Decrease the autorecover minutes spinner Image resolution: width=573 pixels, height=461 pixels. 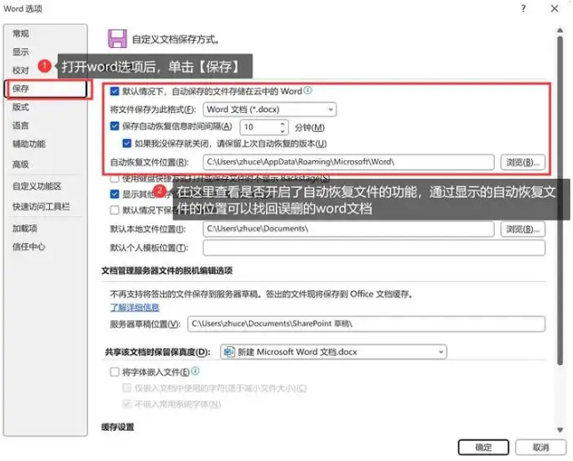coord(282,131)
